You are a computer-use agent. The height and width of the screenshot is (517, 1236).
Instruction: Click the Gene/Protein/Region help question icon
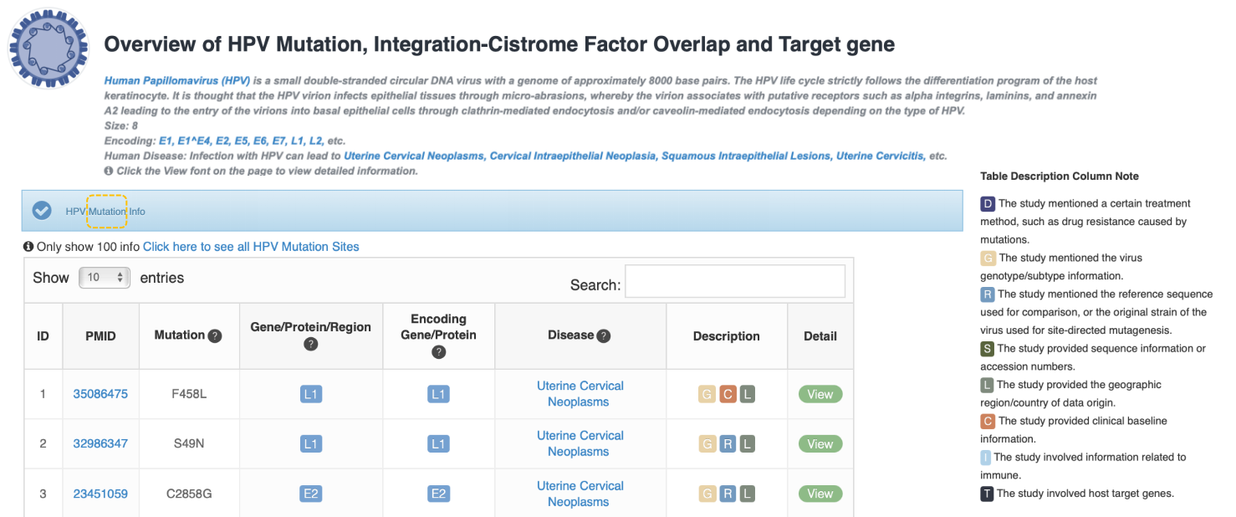point(311,344)
